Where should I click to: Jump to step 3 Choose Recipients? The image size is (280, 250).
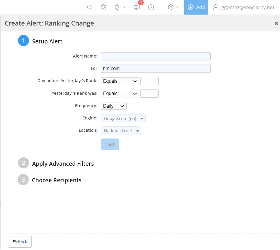click(x=56, y=180)
